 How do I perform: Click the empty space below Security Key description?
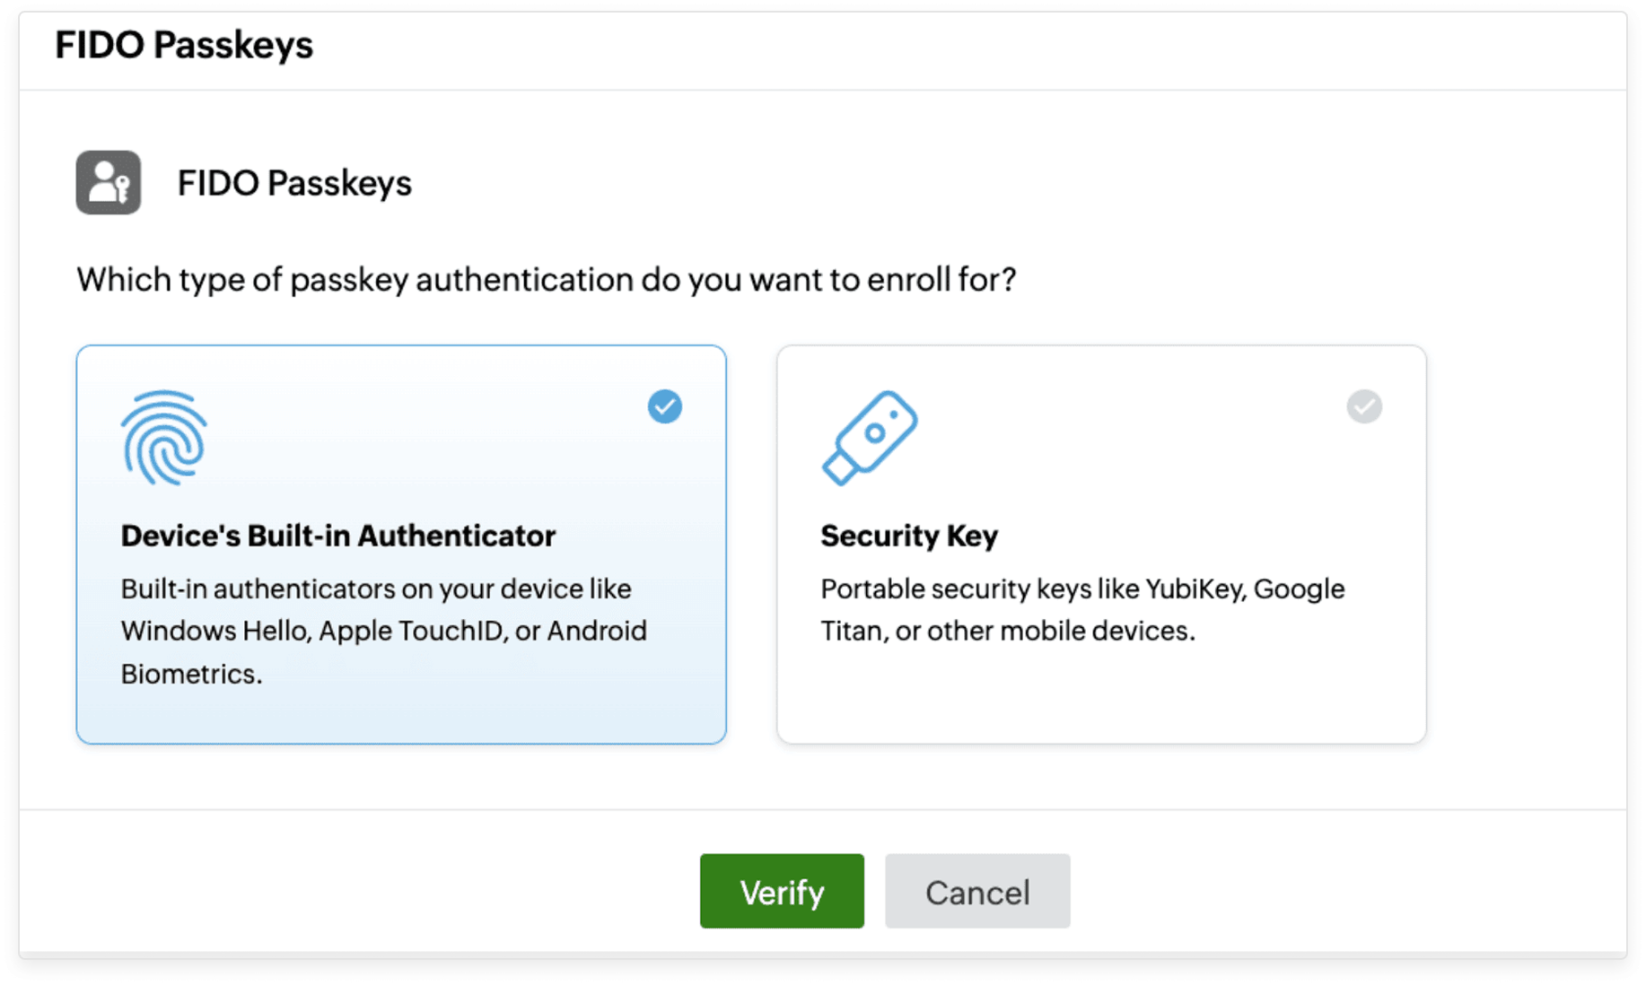pos(1100,695)
